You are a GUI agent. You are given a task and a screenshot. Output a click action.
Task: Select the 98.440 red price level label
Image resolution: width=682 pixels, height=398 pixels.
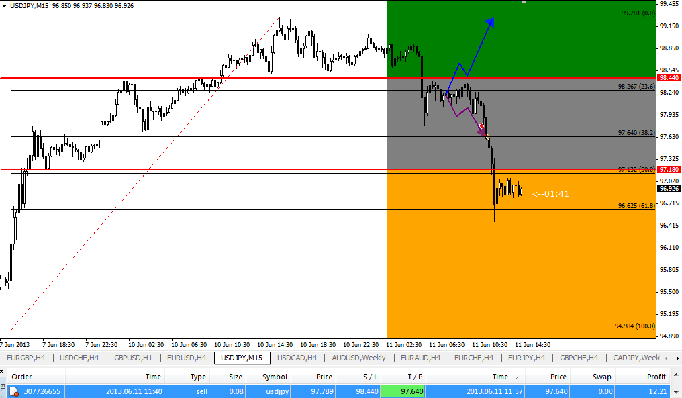coord(669,78)
